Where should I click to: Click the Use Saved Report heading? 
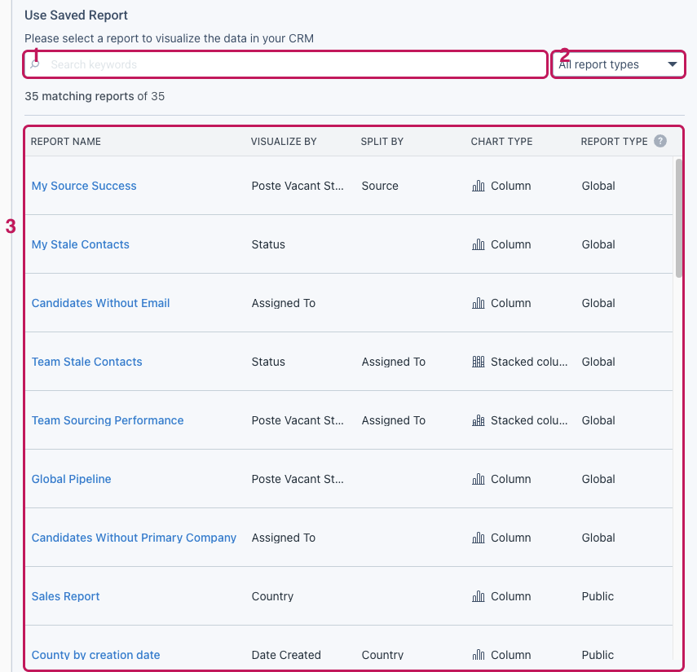76,15
